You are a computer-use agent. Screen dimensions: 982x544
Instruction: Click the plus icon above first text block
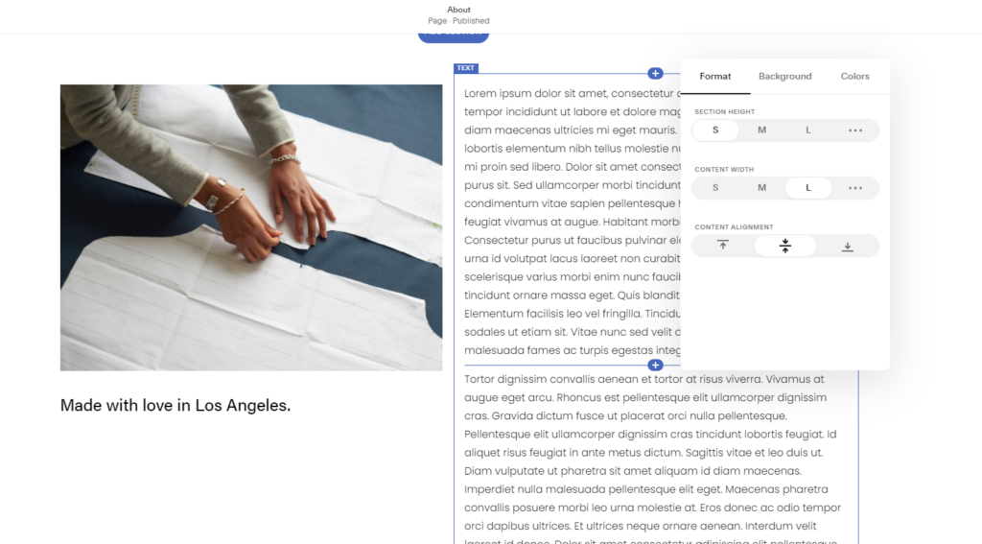click(655, 74)
